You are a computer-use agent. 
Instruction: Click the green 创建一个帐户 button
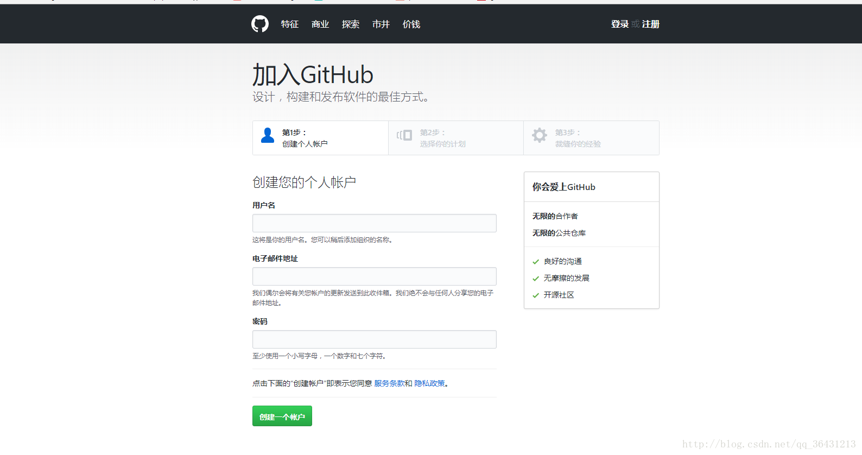tap(282, 416)
